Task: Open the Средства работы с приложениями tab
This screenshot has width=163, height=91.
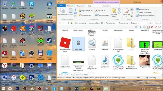Action: click(x=106, y=2)
